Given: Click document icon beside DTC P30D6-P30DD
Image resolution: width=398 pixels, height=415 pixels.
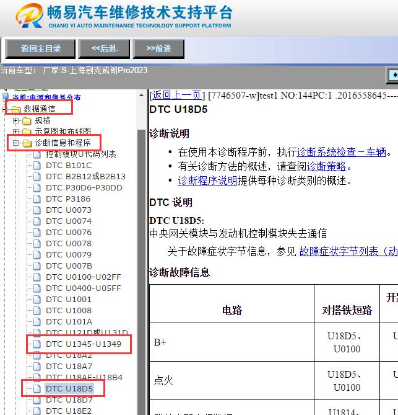Looking at the screenshot, I should tap(37, 188).
